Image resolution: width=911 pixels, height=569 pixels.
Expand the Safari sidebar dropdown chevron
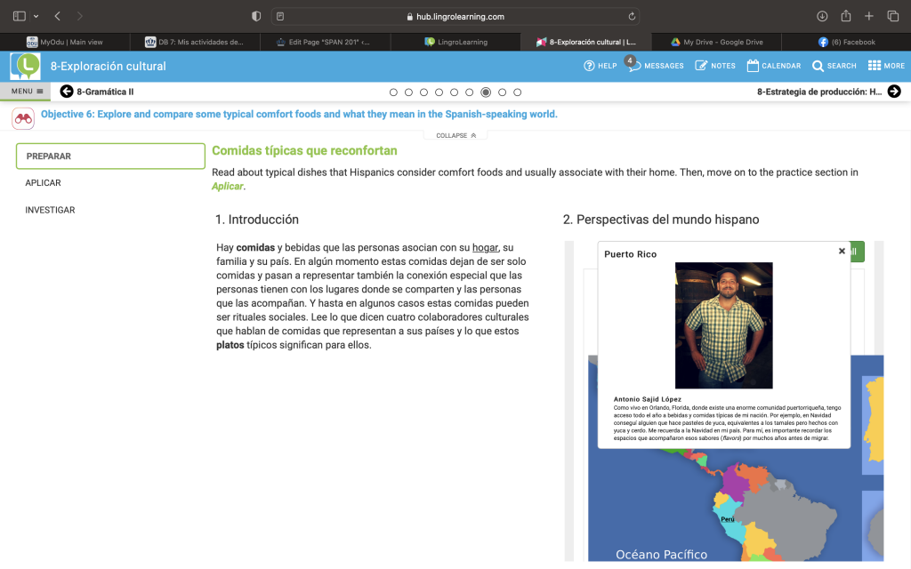coord(36,16)
